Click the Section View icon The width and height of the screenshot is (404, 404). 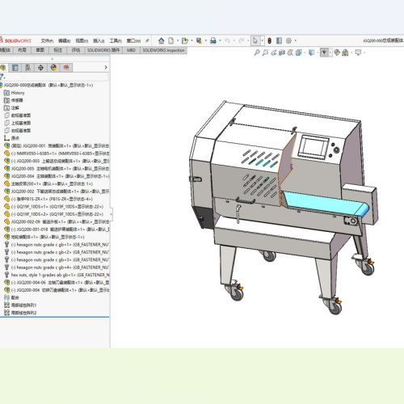click(x=282, y=53)
